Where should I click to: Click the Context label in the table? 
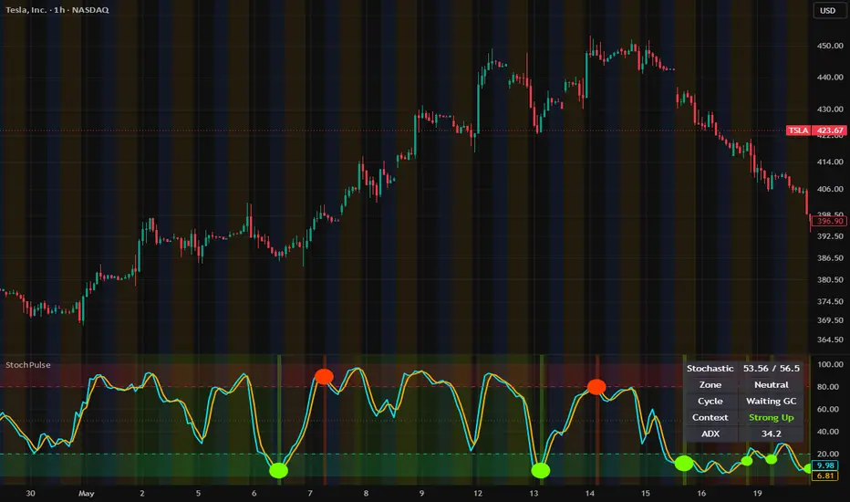[x=710, y=417]
